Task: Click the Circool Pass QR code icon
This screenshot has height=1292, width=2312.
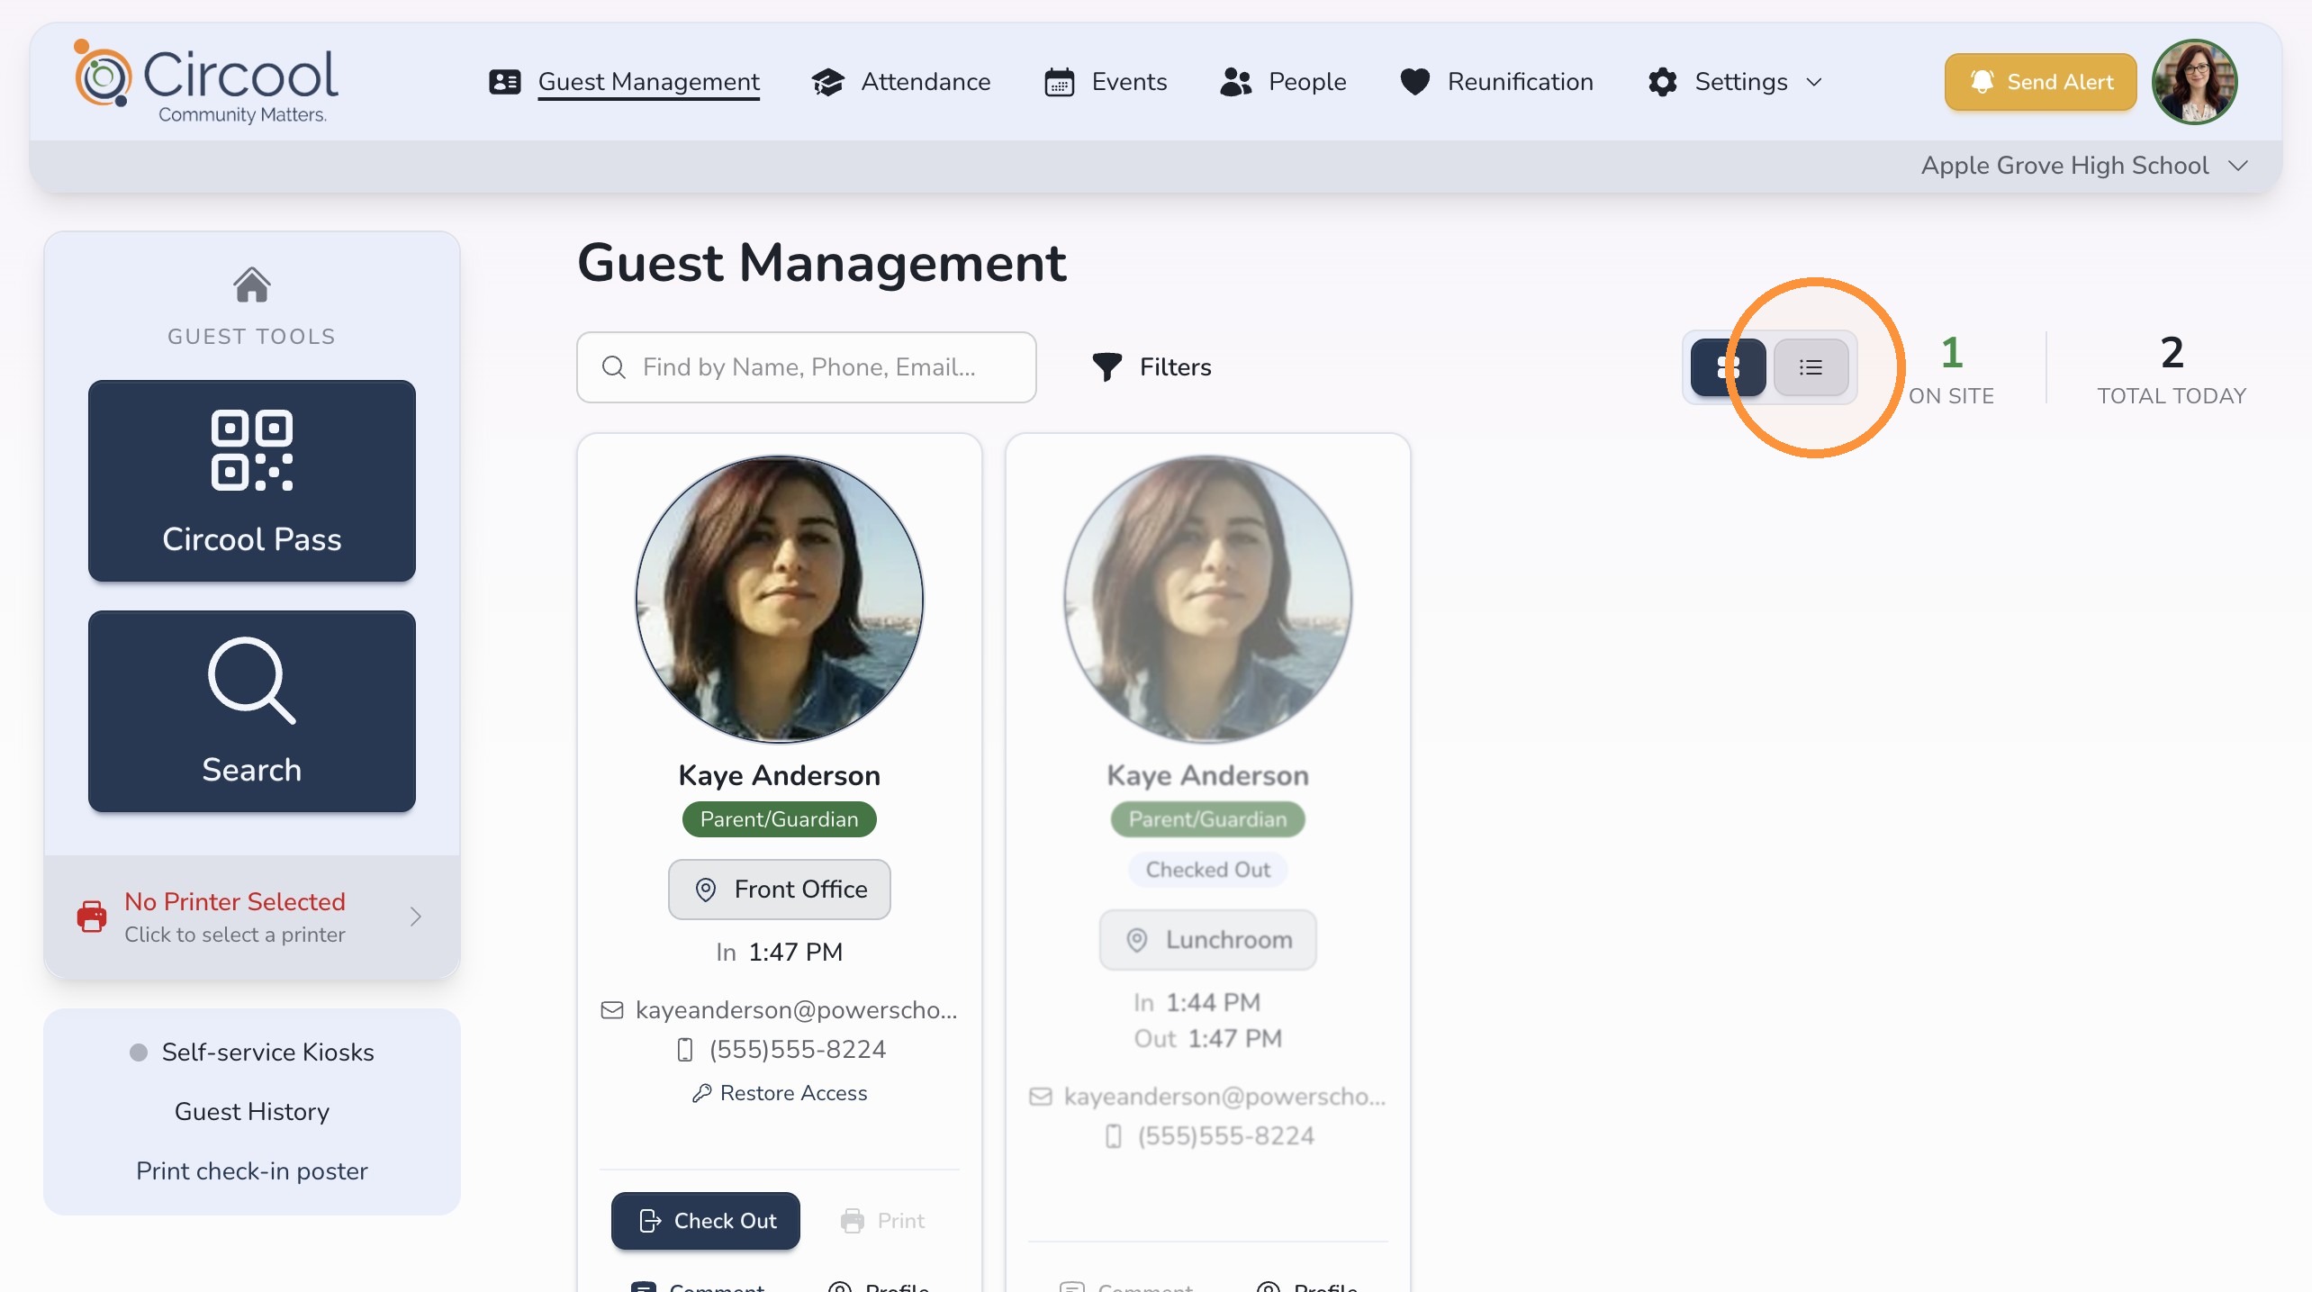Action: (x=252, y=450)
